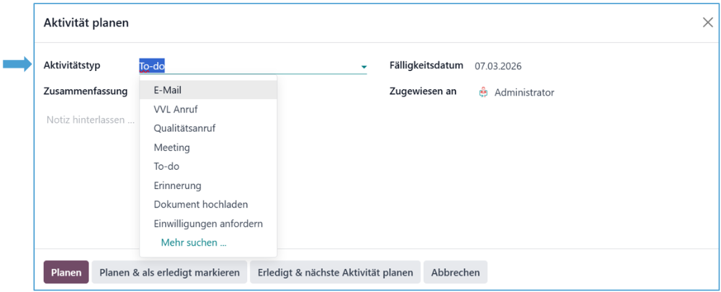Pick Meeting as activity type
Image resolution: width=721 pixels, height=292 pixels.
[x=172, y=147]
